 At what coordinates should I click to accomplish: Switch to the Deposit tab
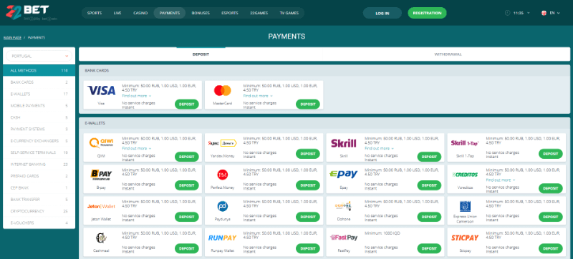[x=201, y=54]
